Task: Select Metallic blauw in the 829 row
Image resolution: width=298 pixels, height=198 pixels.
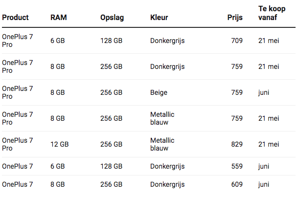Action: (162, 144)
